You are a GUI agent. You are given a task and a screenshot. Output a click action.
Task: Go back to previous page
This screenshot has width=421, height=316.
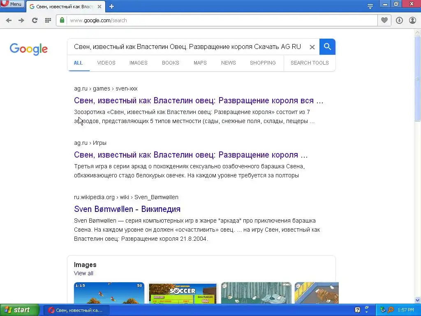coord(9,21)
